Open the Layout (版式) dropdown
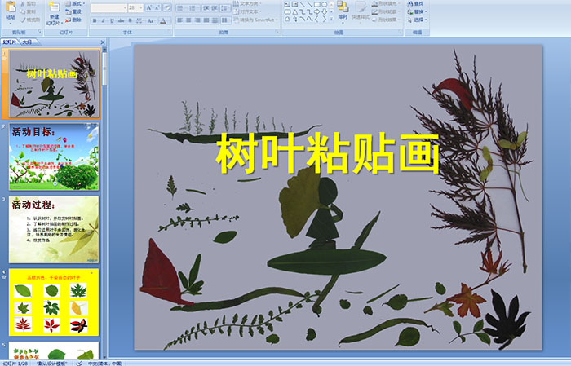Image resolution: width=571 pixels, height=366 pixels. pos(75,3)
